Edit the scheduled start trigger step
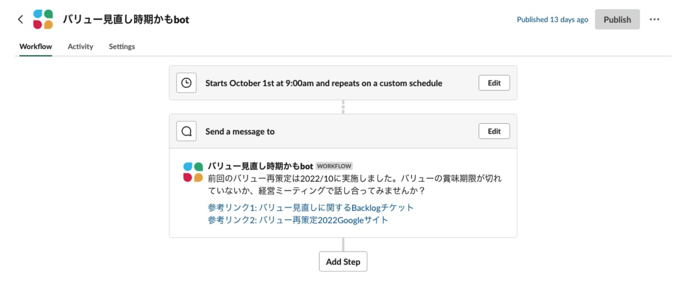Image resolution: width=695 pixels, height=288 pixels. [x=494, y=83]
